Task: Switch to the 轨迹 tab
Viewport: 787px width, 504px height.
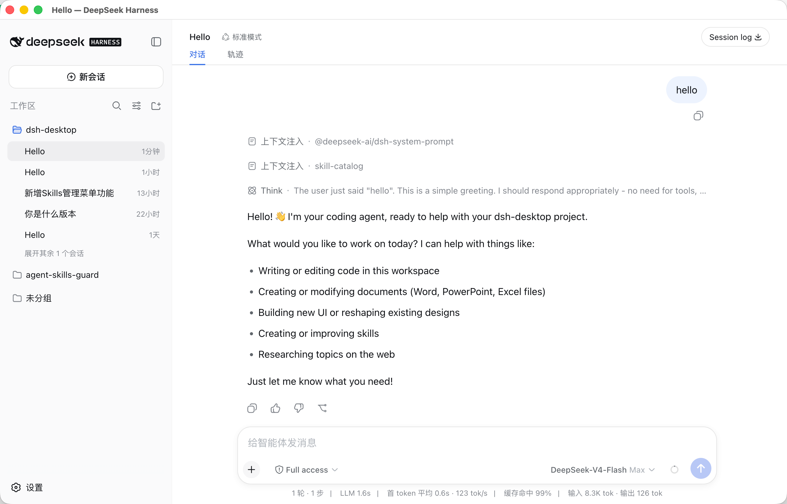Action: tap(235, 54)
